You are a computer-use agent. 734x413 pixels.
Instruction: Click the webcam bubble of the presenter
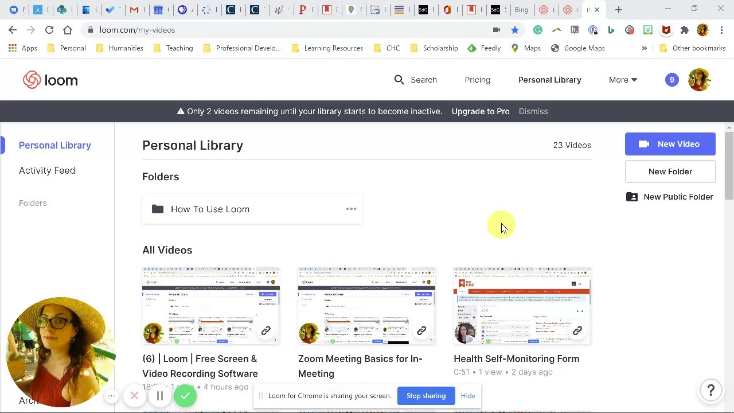(x=60, y=352)
